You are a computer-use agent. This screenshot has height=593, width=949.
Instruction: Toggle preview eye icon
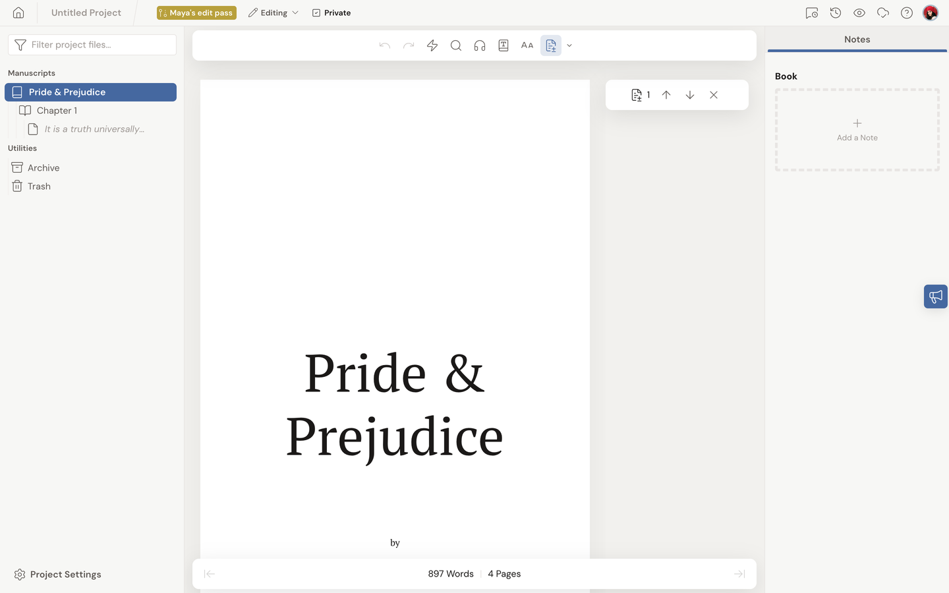(859, 13)
